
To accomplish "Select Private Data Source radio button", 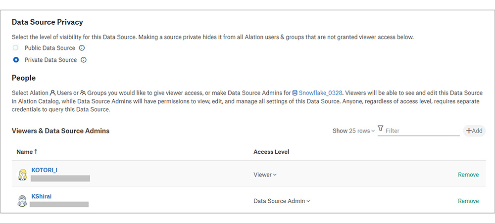I will coord(16,60).
